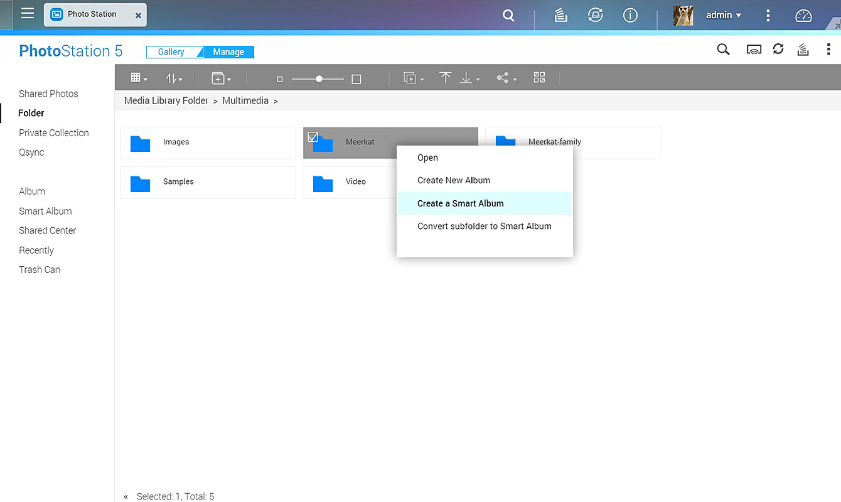Screen dimensions: 841x502
Task: Click the PhotoStation search magnifier
Action: (723, 50)
